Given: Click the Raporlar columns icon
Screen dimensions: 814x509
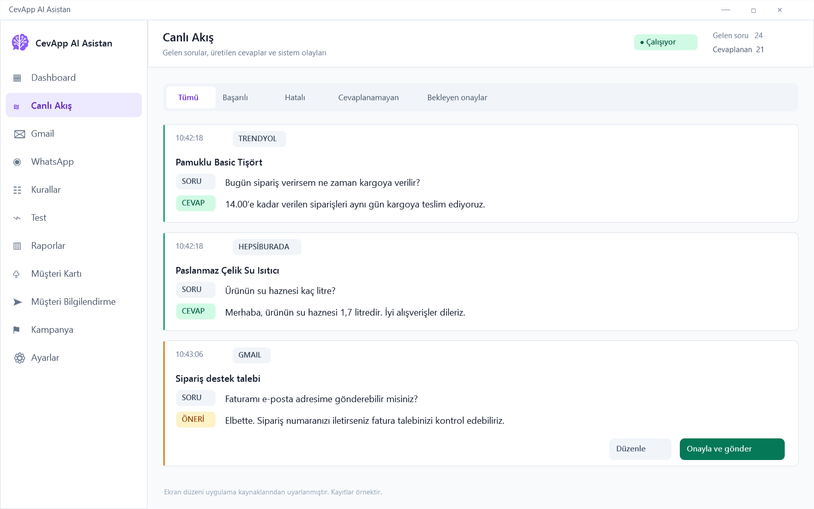Looking at the screenshot, I should 17,246.
